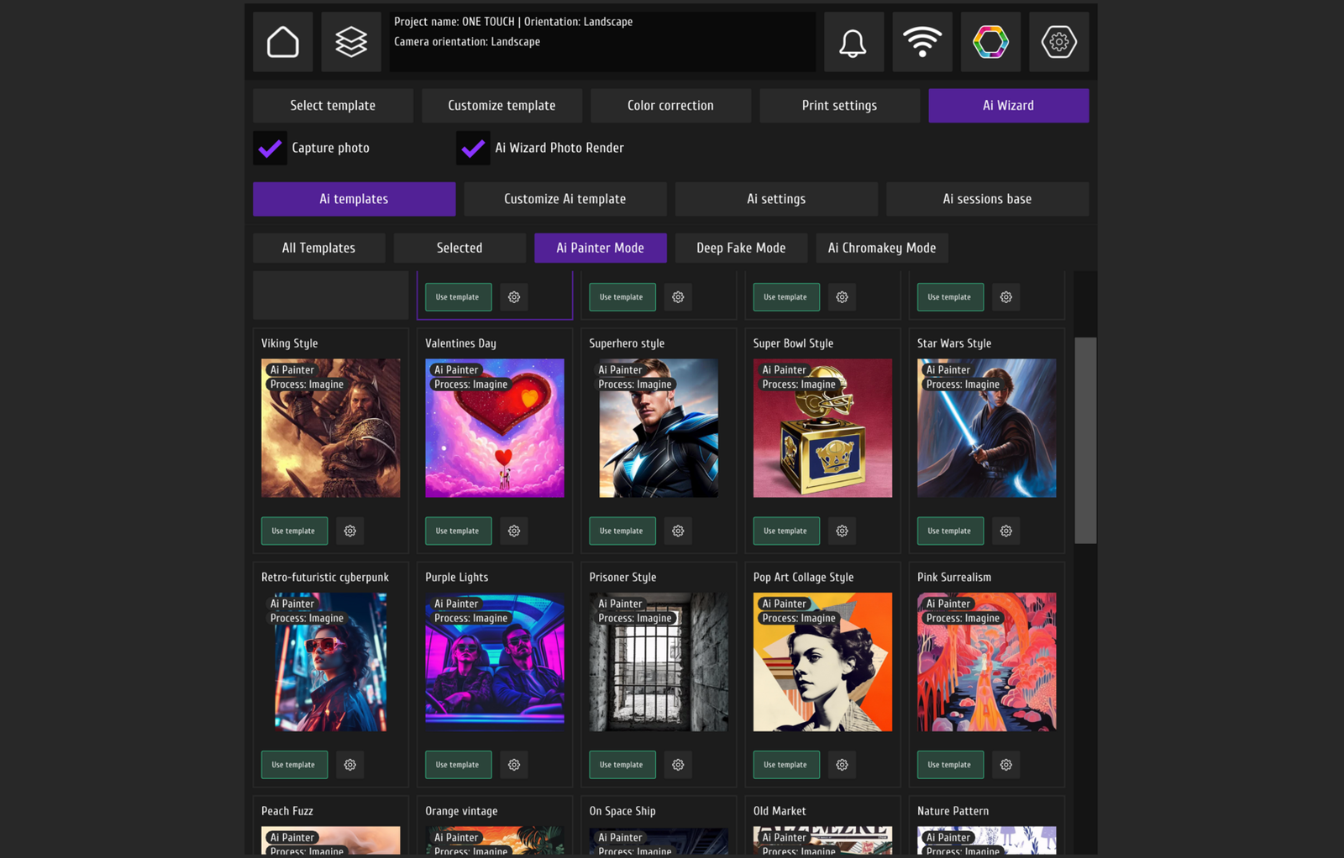
Task: Open settings gear for Super Bowl Style
Action: pos(842,531)
